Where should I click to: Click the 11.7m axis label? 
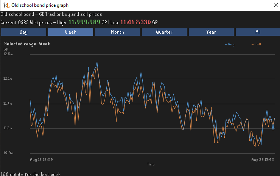8,103
